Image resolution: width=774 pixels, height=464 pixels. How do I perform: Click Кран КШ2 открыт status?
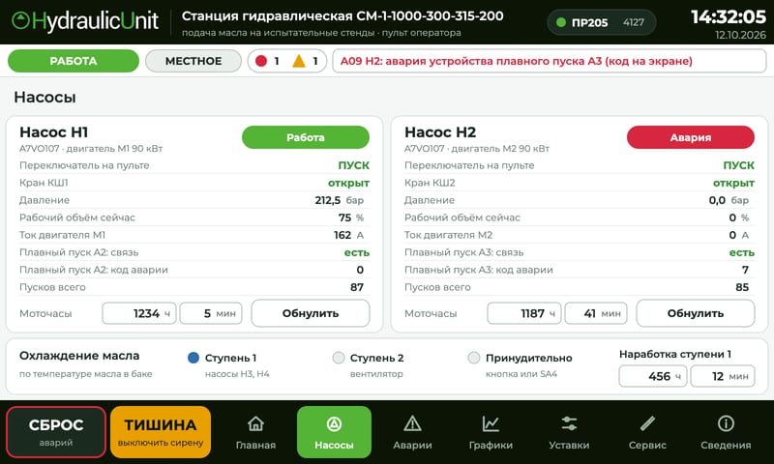tap(733, 183)
